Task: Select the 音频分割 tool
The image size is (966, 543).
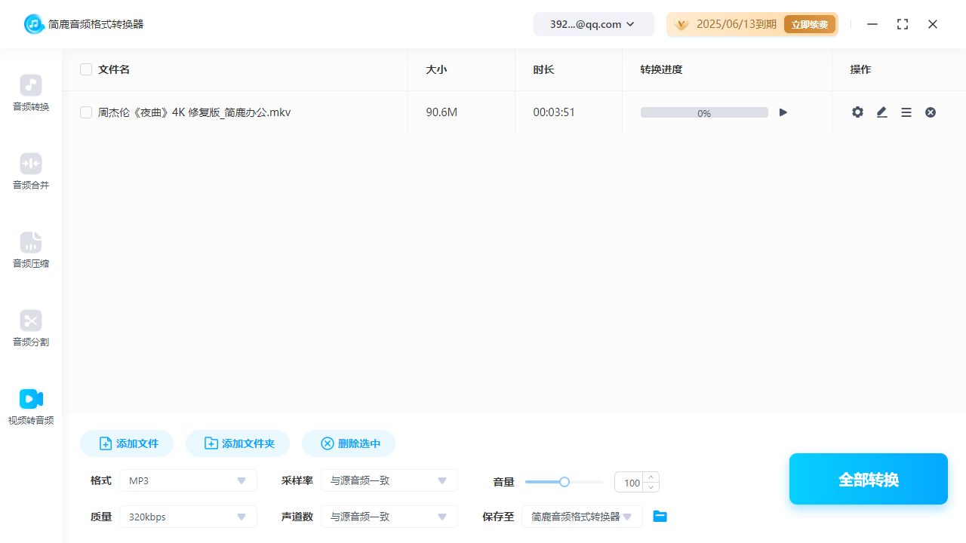Action: point(30,329)
